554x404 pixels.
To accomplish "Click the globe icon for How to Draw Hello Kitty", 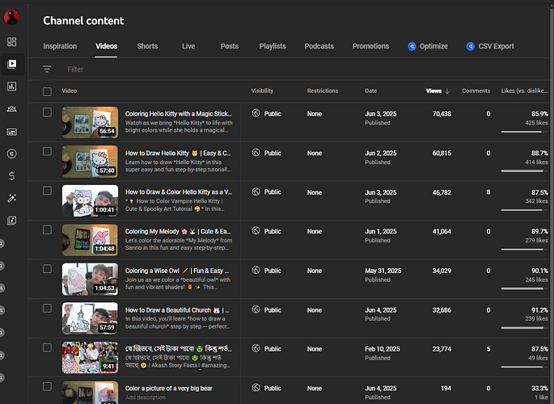I will 256,153.
